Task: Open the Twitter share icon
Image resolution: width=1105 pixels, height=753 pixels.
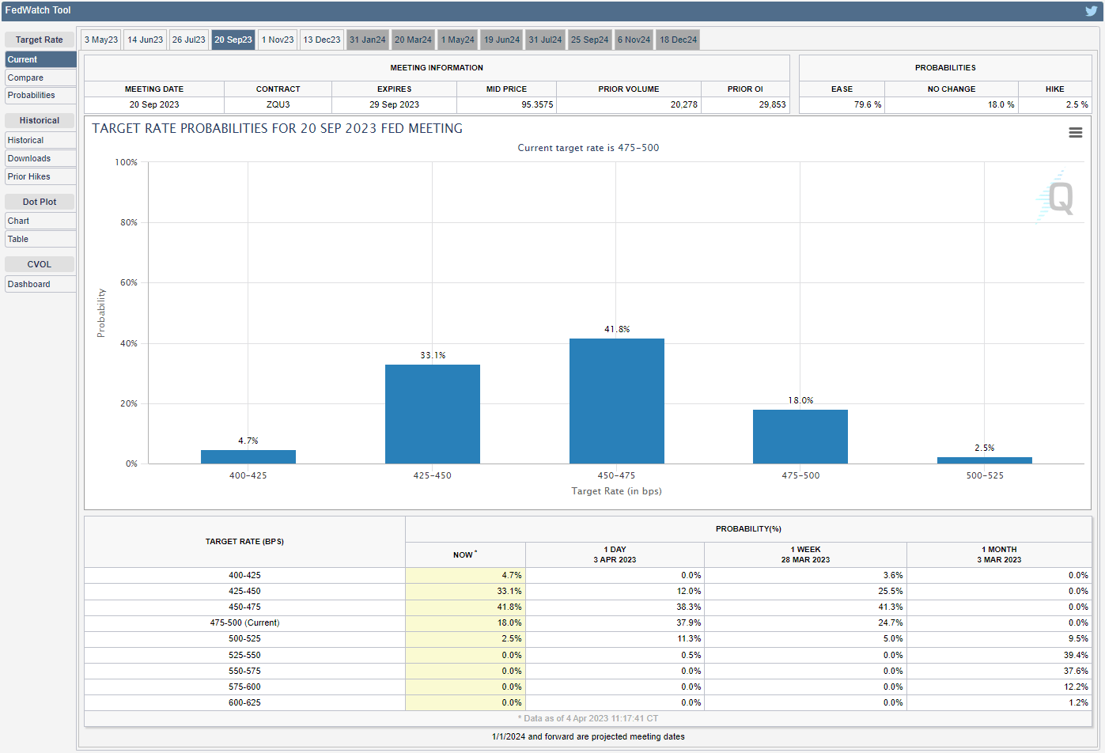Action: coord(1092,11)
